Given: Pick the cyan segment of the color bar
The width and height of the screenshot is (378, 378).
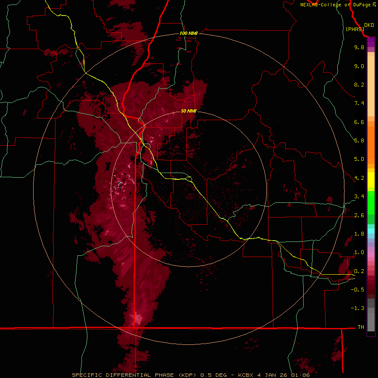Looking at the screenshot, I should tap(371, 231).
